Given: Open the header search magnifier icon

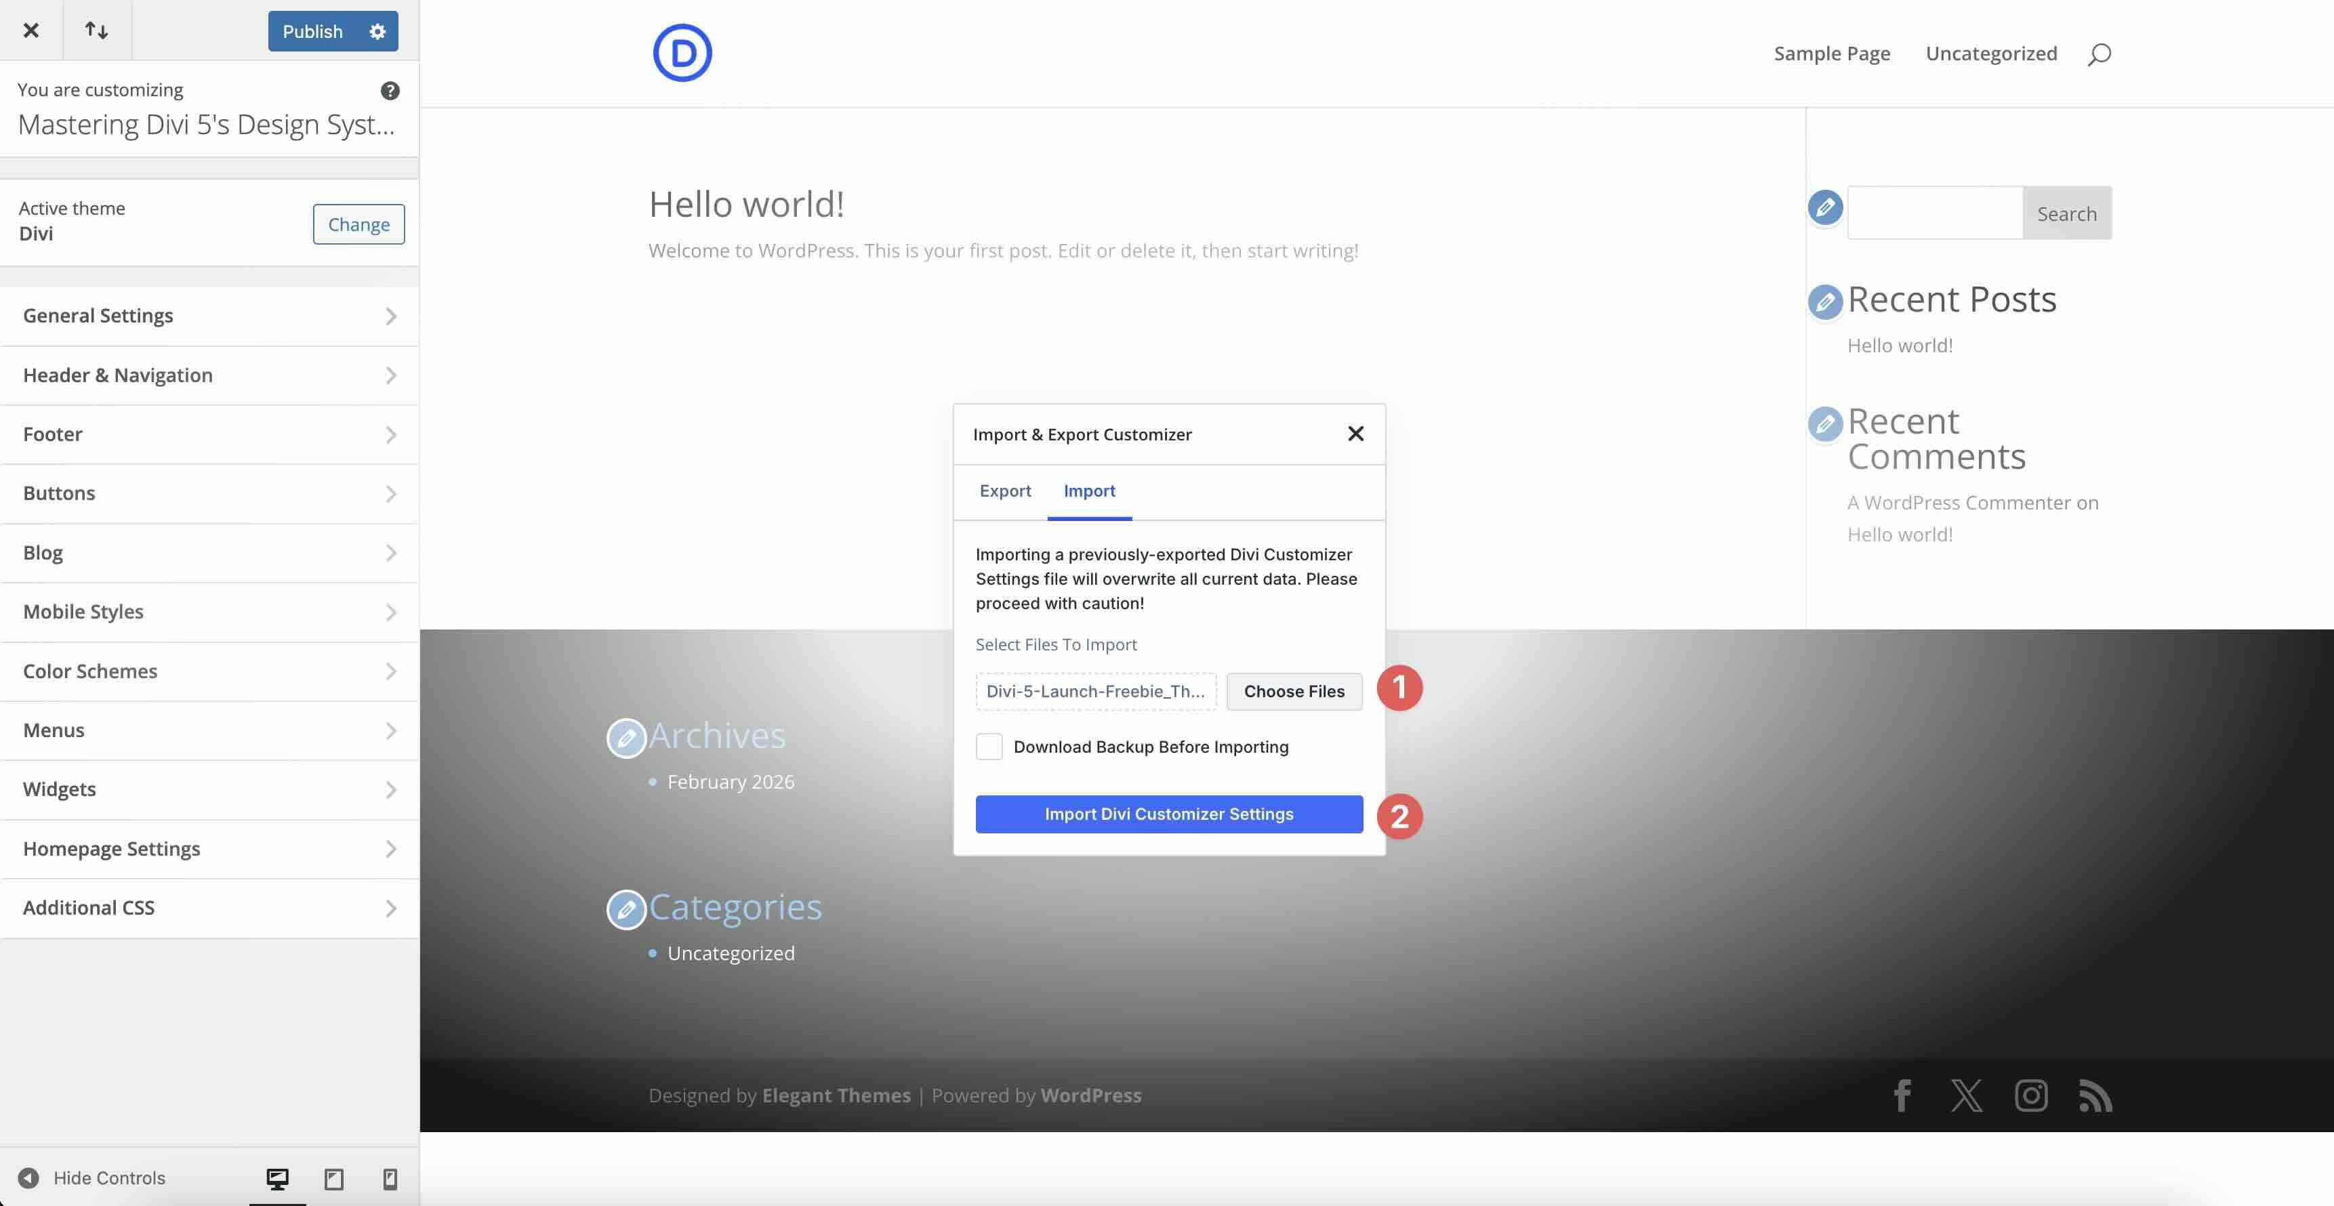Looking at the screenshot, I should pyautogui.click(x=2098, y=54).
